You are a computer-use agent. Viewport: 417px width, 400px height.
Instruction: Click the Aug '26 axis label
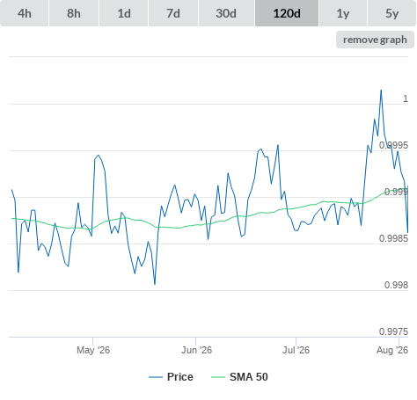392,350
